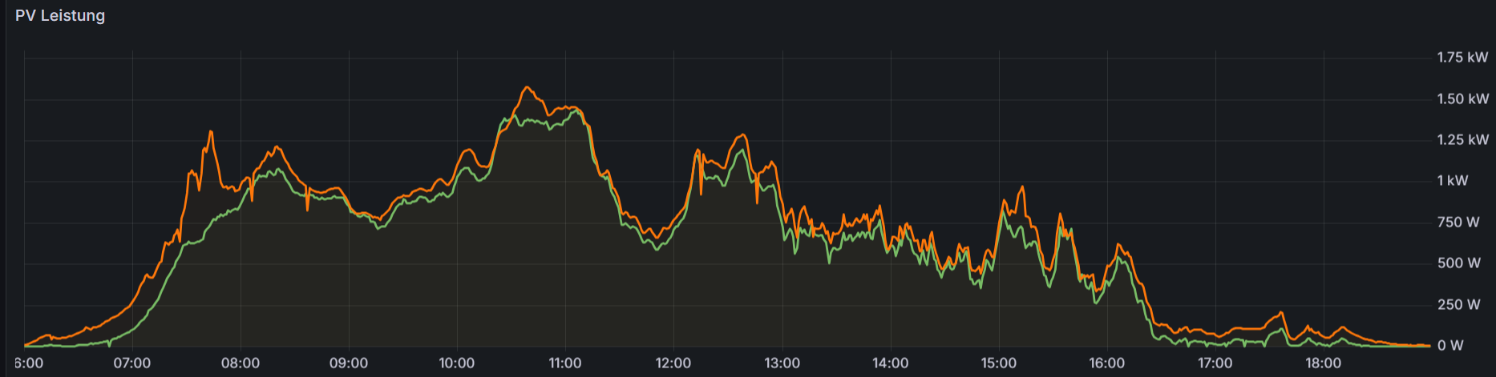The width and height of the screenshot is (1496, 377).
Task: Click the 1.75 kW y-axis label
Action: click(x=1462, y=58)
